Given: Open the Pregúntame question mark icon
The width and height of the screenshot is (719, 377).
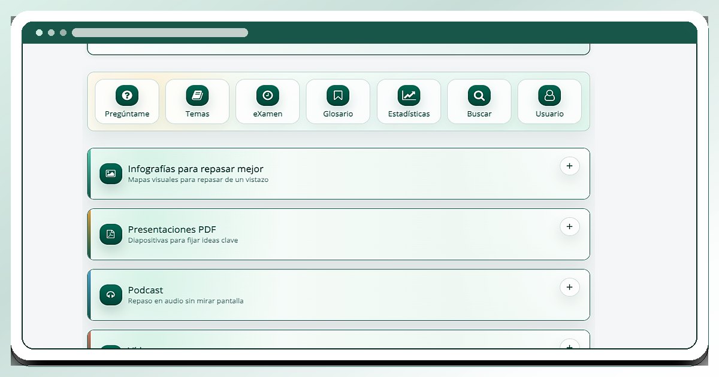Looking at the screenshot, I should click(x=127, y=95).
